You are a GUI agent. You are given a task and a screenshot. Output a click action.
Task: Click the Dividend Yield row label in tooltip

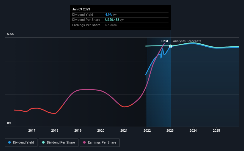tap(83, 15)
